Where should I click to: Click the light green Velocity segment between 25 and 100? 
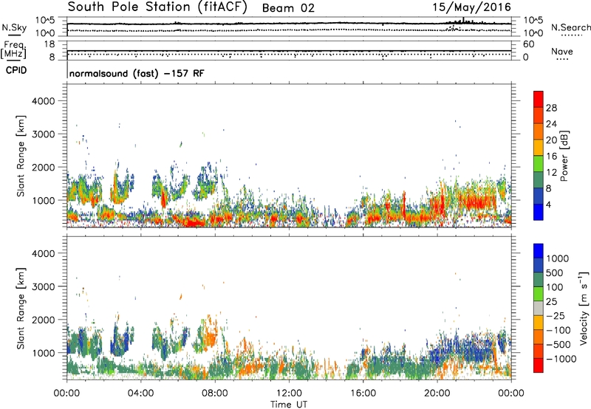click(539, 294)
